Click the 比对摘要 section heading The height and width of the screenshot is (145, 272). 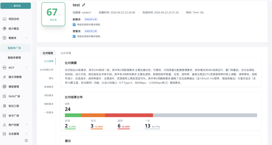(71, 63)
